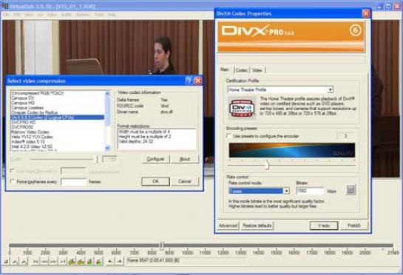
Task: Click the Configure button
Action: point(156,159)
